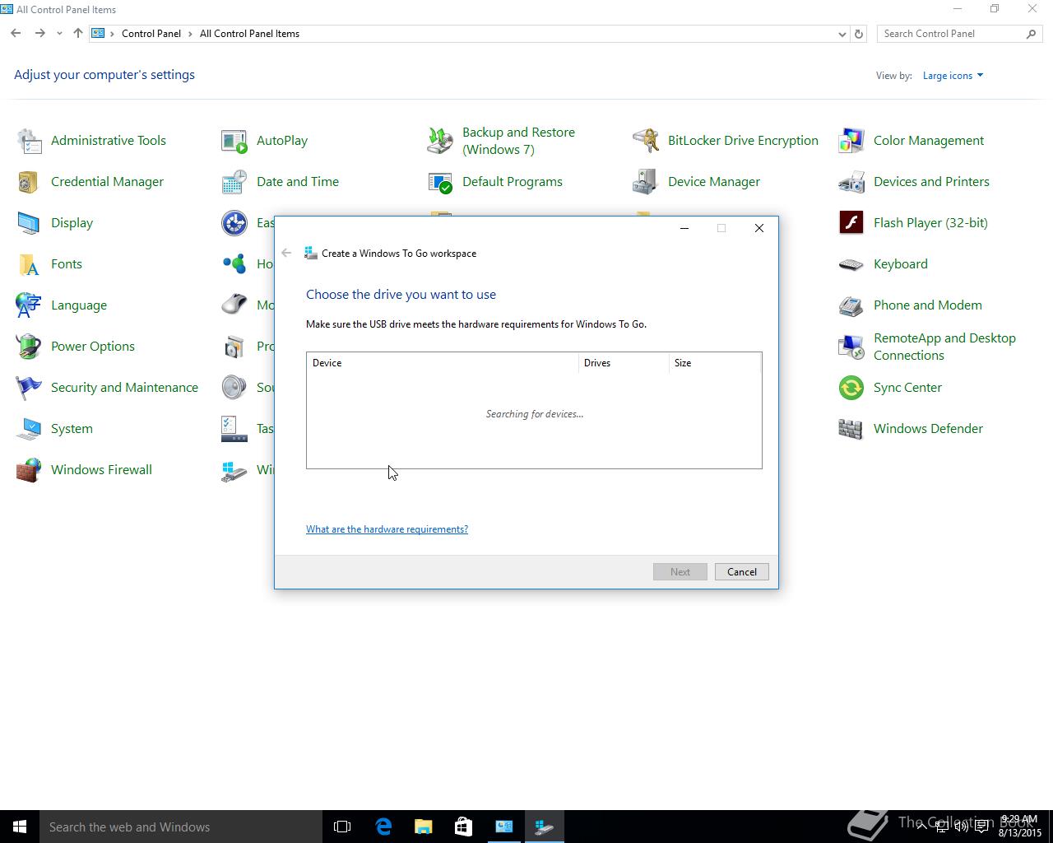Open the Security and Maintenance flag icon
This screenshot has height=843, width=1053.
[29, 388]
